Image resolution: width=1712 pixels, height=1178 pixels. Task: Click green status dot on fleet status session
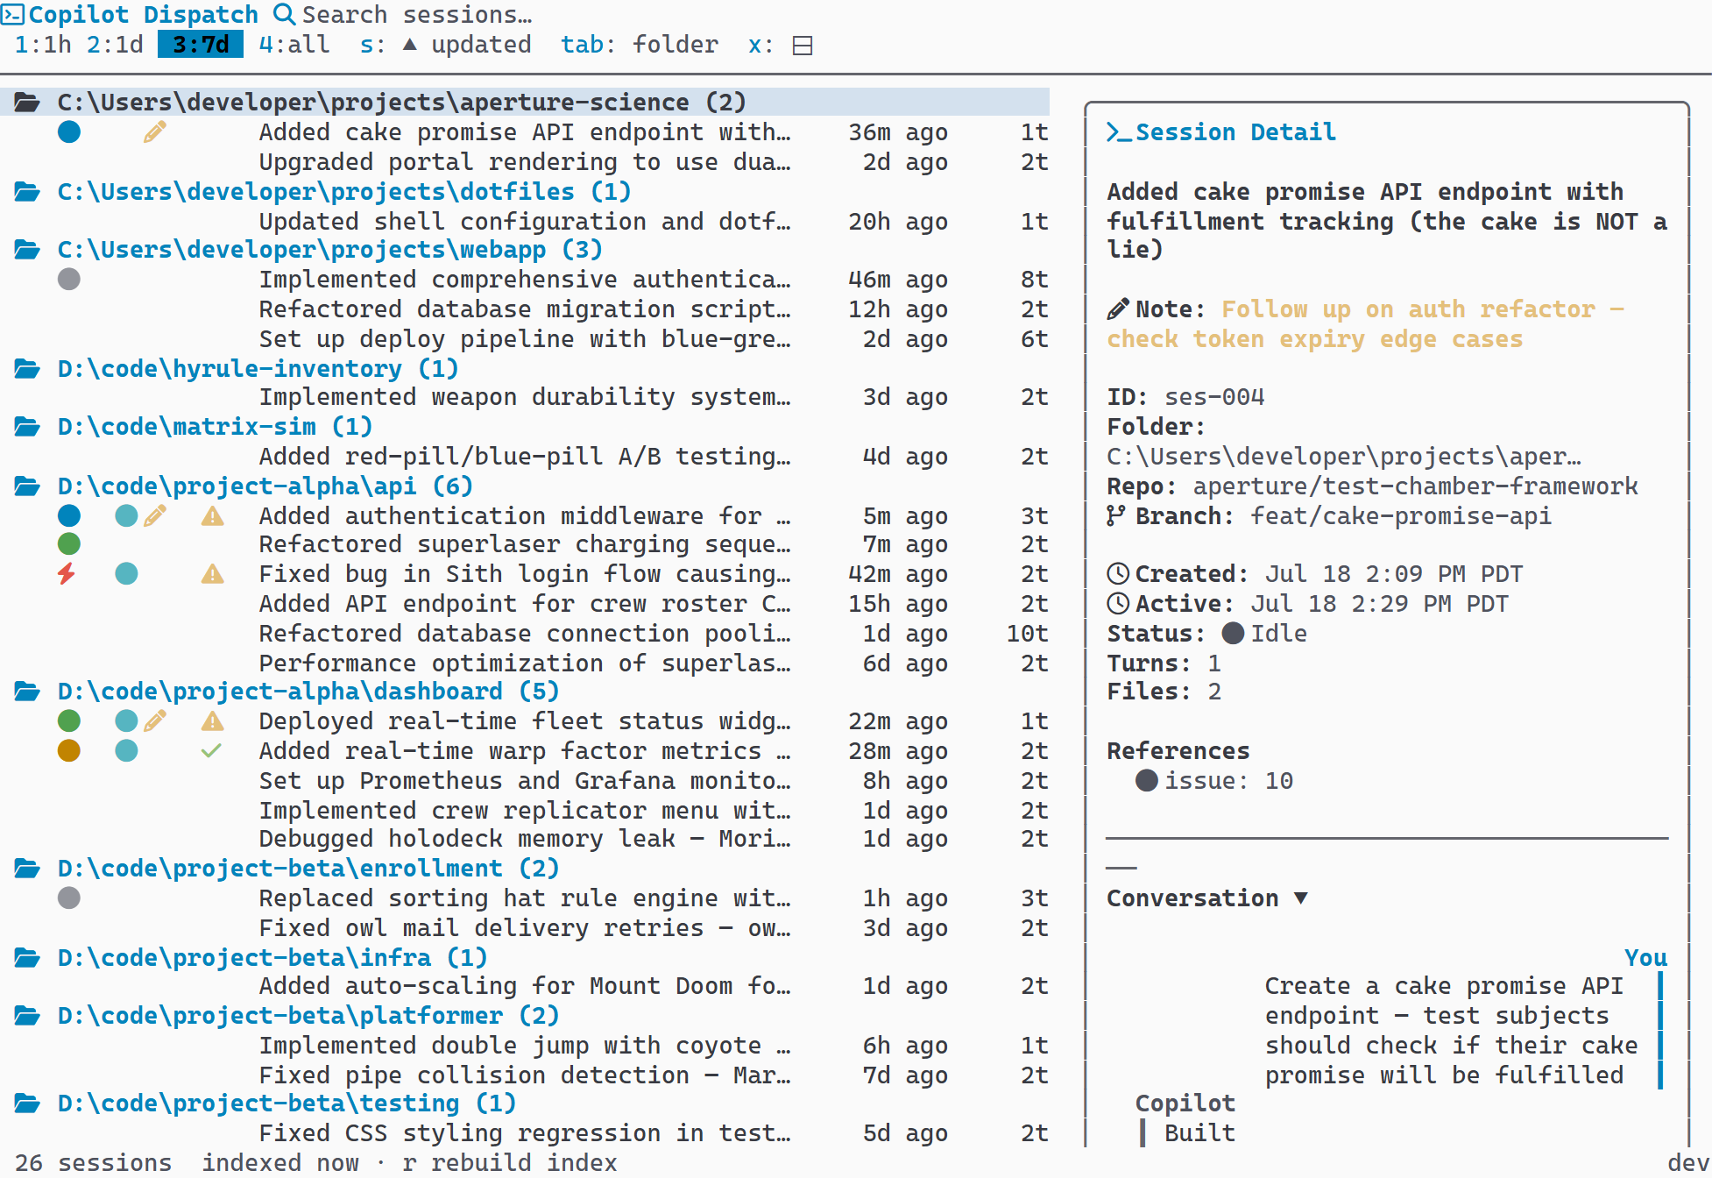click(x=69, y=721)
